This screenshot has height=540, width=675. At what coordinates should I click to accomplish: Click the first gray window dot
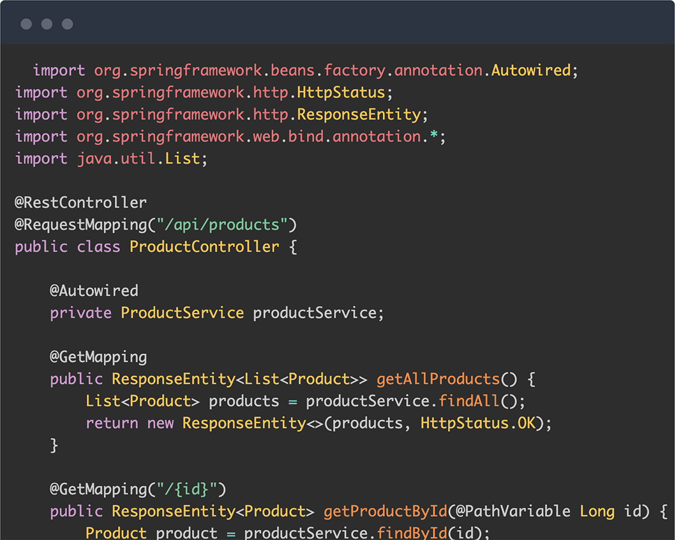[26, 24]
